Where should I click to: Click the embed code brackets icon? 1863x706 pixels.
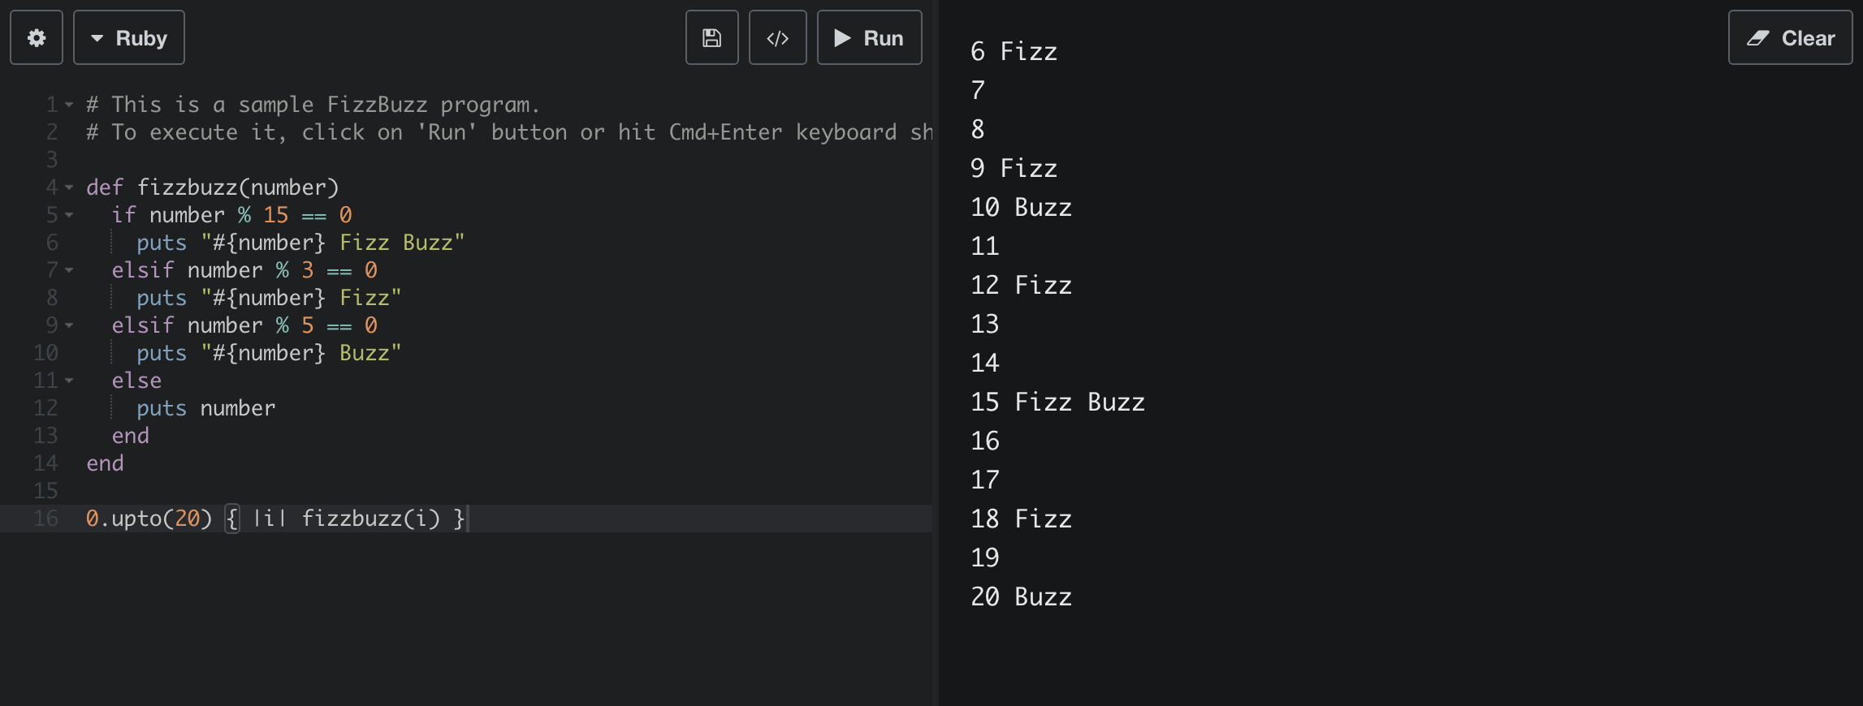point(777,37)
